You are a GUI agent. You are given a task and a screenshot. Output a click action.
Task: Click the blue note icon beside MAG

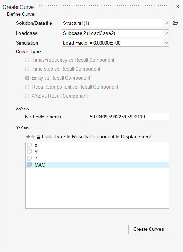pyautogui.click(x=29, y=165)
